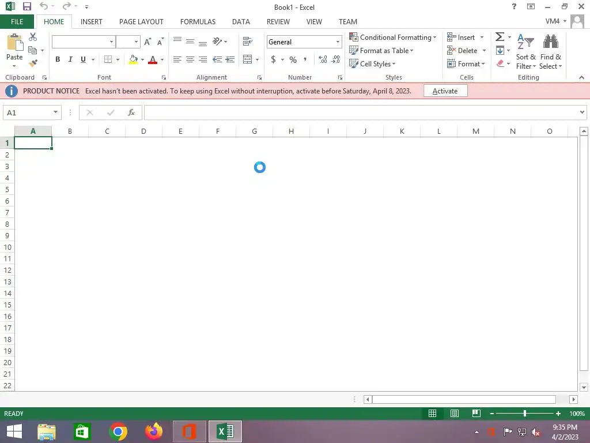Screen dimensions: 590x443
Task: Apply the red Font Color A
Action: click(152, 59)
